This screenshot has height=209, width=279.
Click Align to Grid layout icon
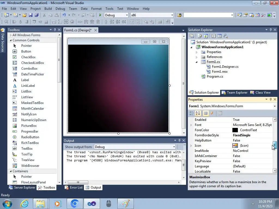pos(7,22)
